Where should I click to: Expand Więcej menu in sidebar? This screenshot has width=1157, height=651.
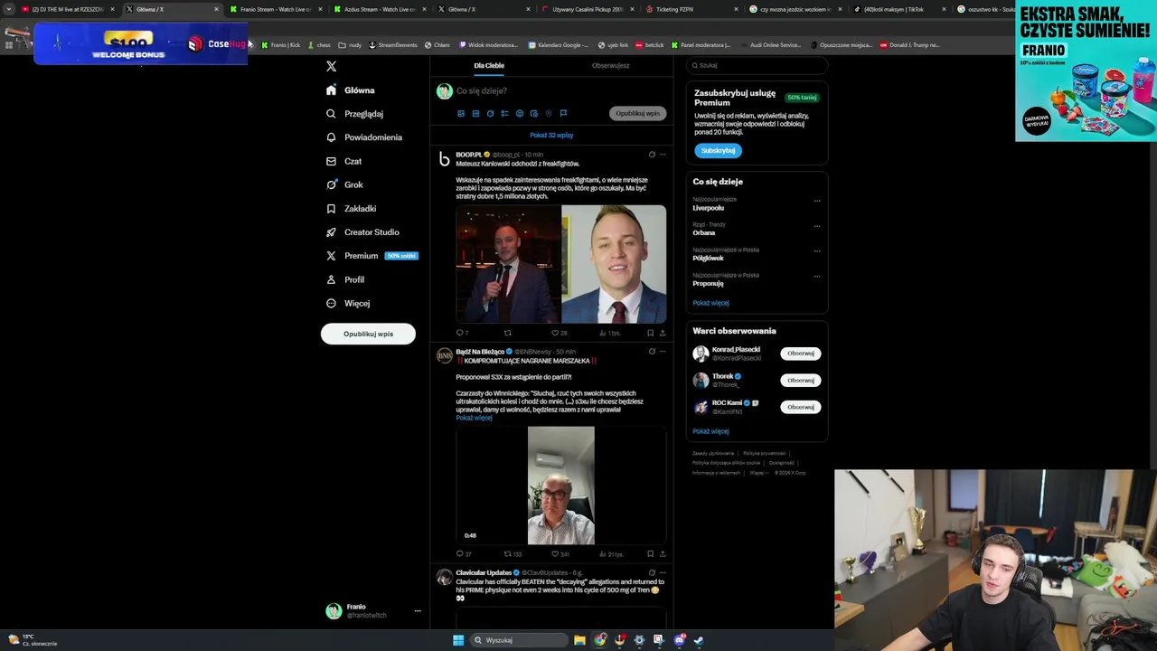tap(348, 303)
